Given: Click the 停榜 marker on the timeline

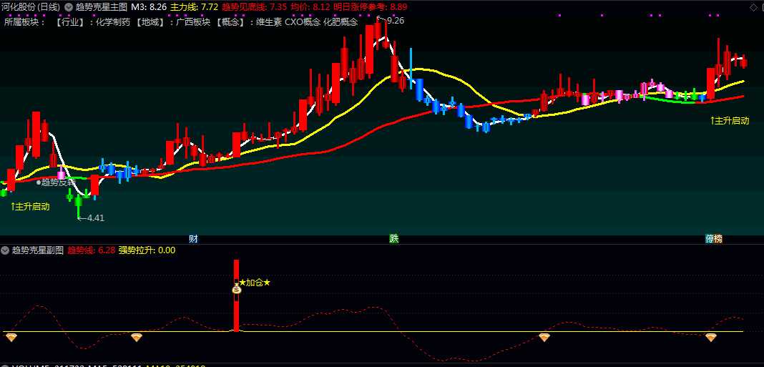Looking at the screenshot, I should (x=713, y=238).
